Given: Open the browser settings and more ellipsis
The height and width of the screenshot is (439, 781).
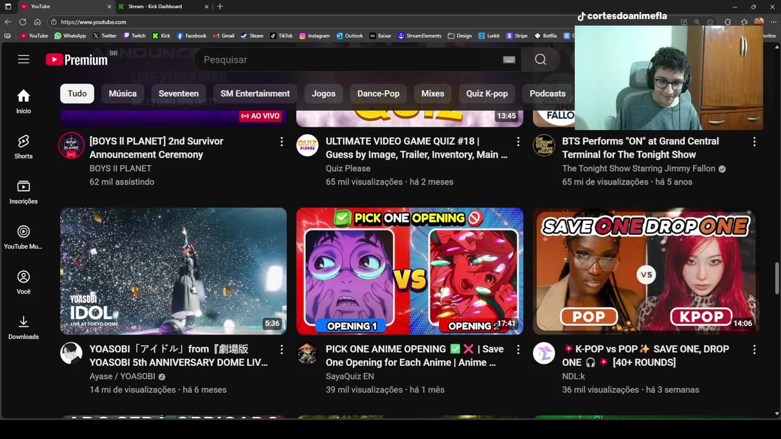Looking at the screenshot, I should pyautogui.click(x=774, y=22).
